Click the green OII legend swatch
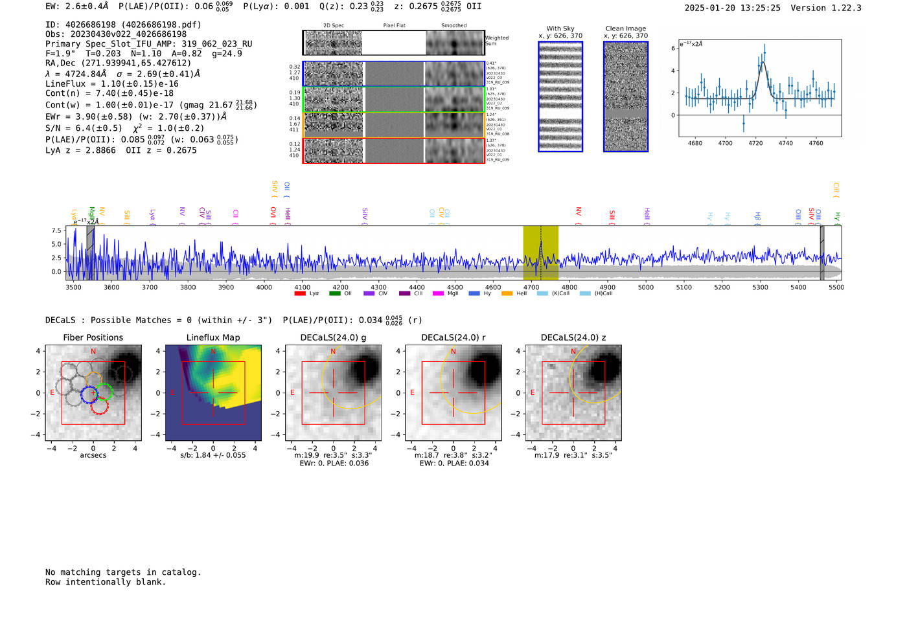Screen dimensions: 907x617 [334, 294]
